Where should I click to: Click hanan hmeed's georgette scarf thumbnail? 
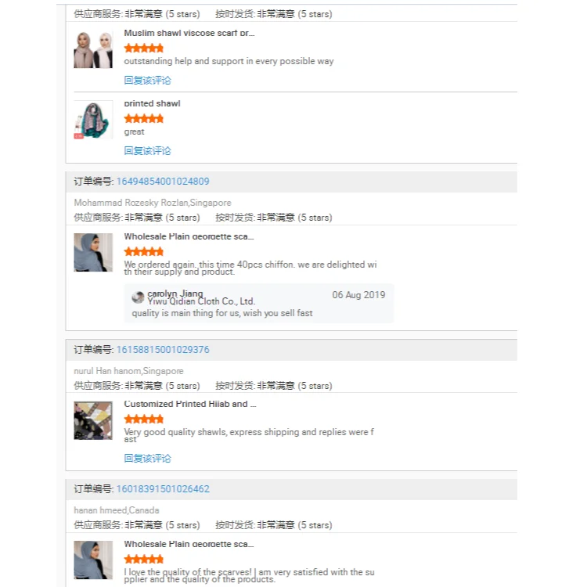coord(93,560)
